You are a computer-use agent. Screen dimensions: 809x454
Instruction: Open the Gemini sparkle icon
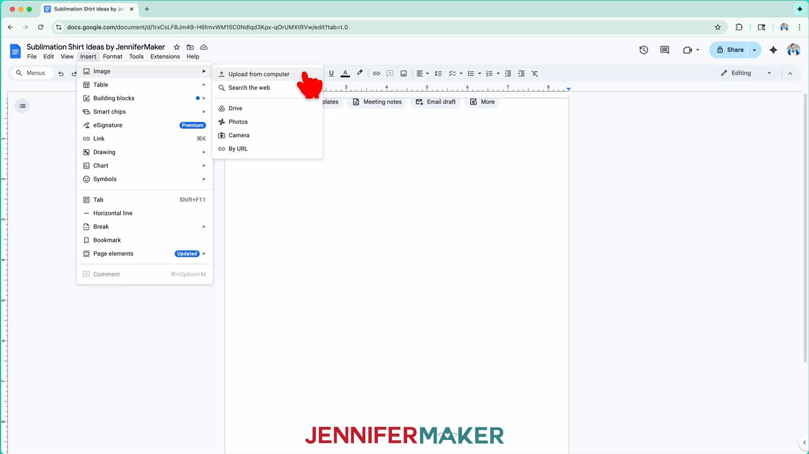point(774,50)
